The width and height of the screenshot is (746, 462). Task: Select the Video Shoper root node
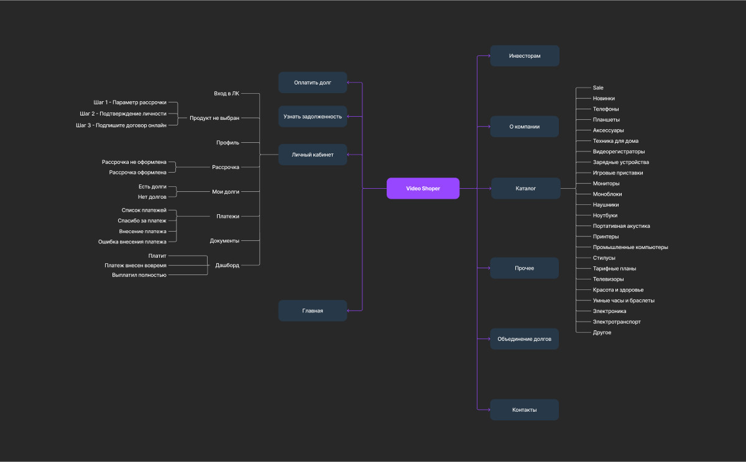point(423,188)
